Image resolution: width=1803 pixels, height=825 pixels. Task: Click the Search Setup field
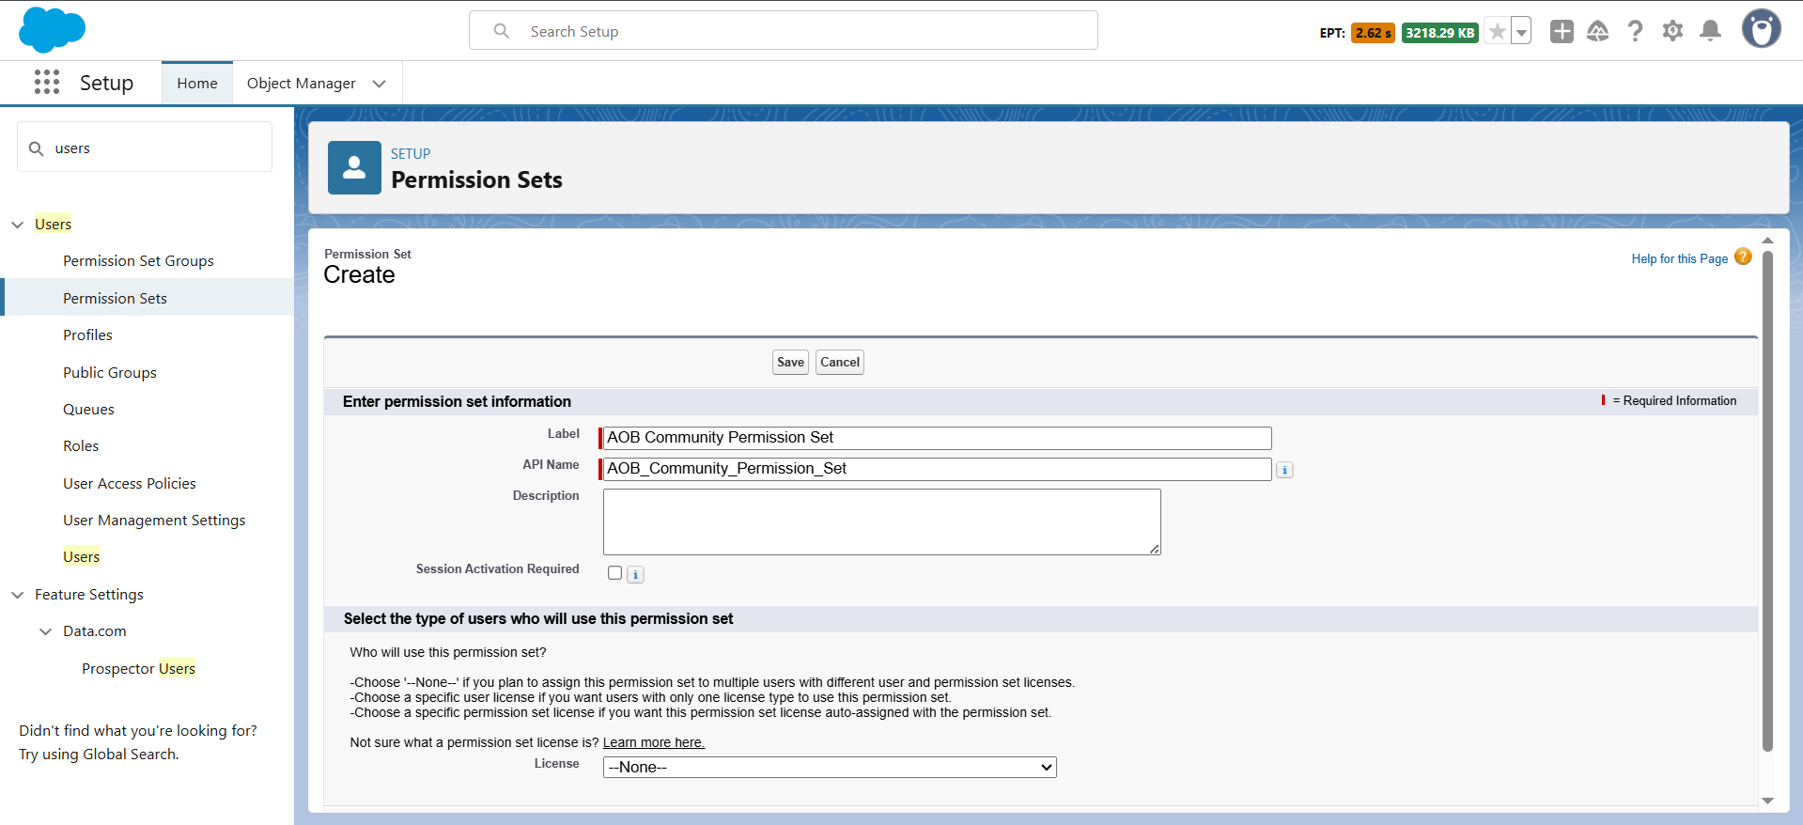tap(784, 31)
